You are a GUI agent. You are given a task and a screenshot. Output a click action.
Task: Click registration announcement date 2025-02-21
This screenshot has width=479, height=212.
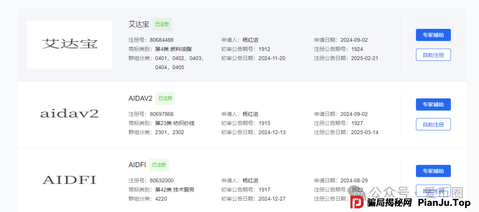pyautogui.click(x=365, y=59)
